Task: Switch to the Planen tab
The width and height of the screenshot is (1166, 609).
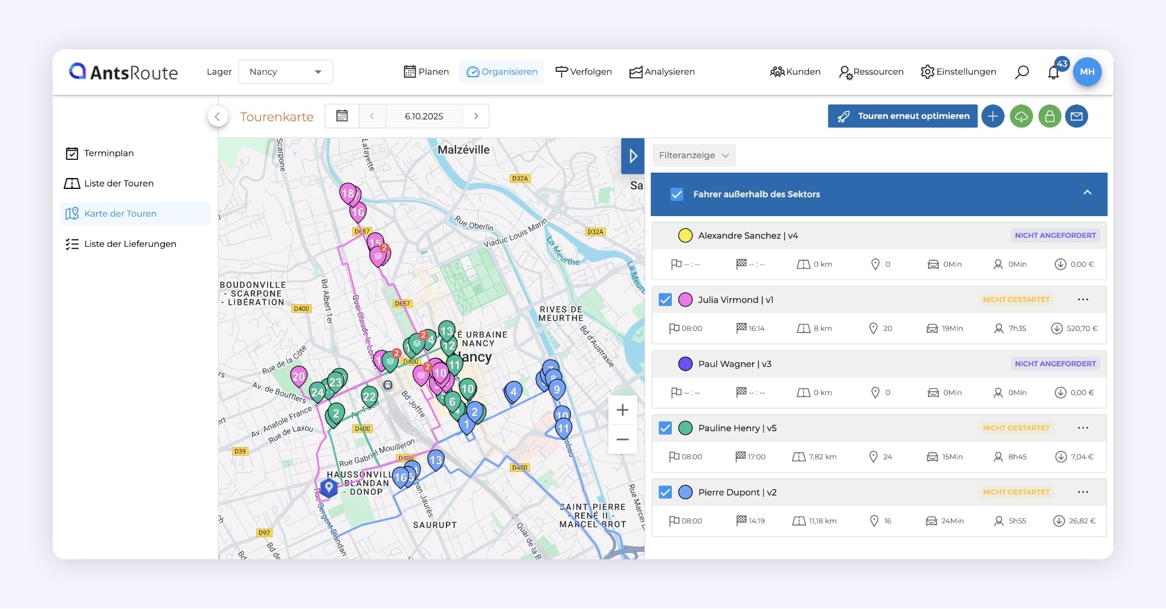Action: [427, 72]
